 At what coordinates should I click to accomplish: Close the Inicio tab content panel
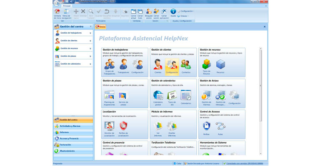pos(264,27)
